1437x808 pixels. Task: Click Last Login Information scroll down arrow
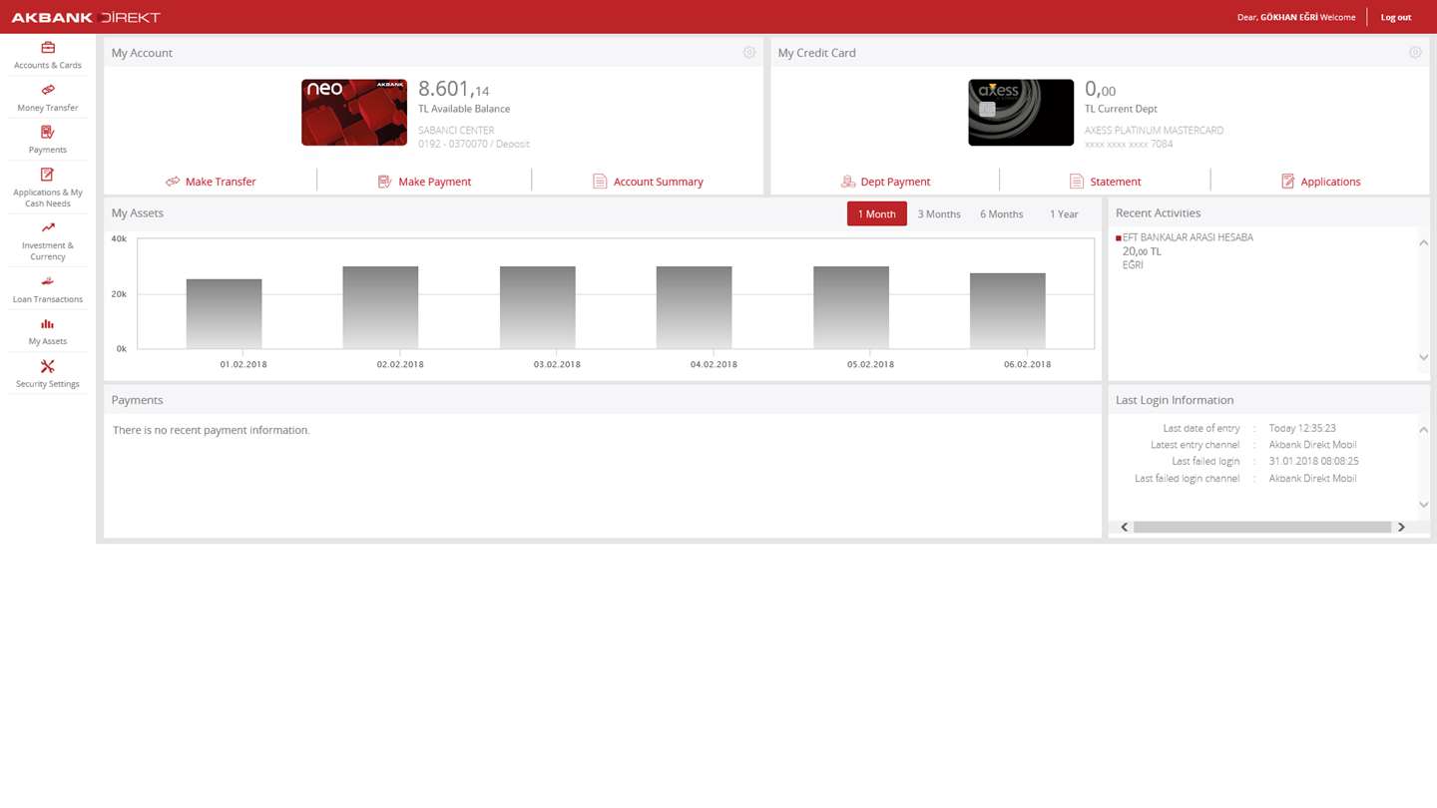coord(1424,505)
